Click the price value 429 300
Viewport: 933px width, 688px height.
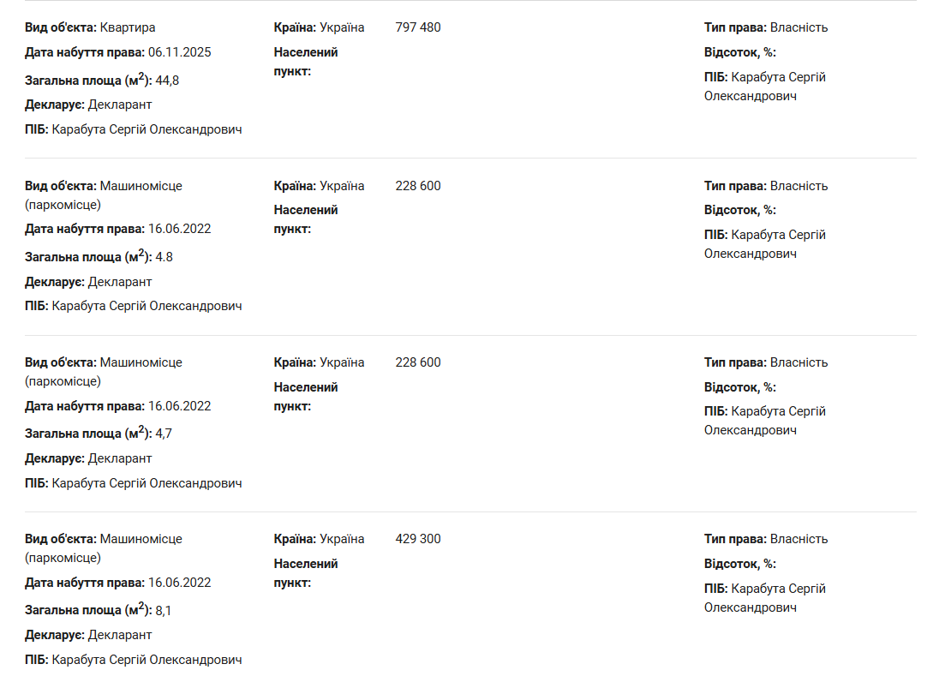pyautogui.click(x=418, y=539)
